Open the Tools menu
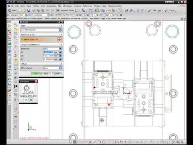The width and height of the screenshot is (193, 145). (x=43, y=6)
